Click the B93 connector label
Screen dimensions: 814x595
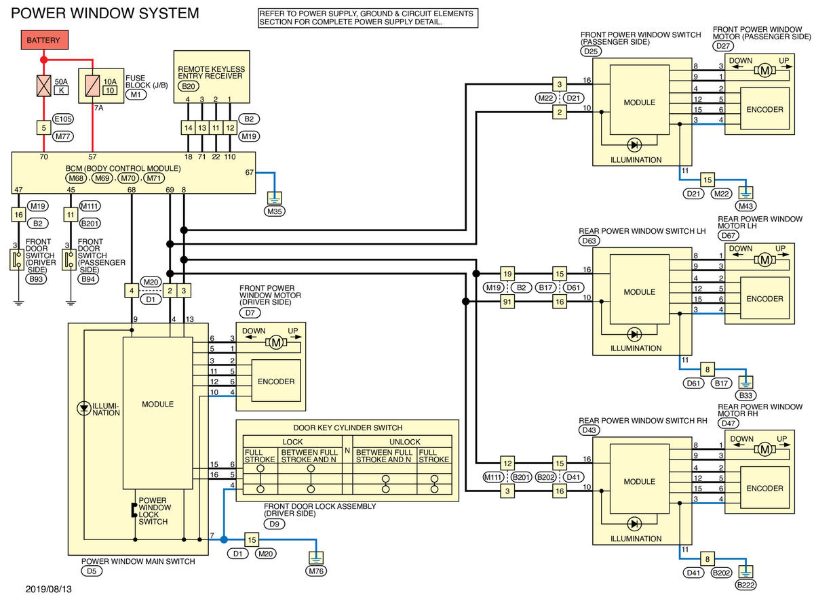[x=34, y=279]
